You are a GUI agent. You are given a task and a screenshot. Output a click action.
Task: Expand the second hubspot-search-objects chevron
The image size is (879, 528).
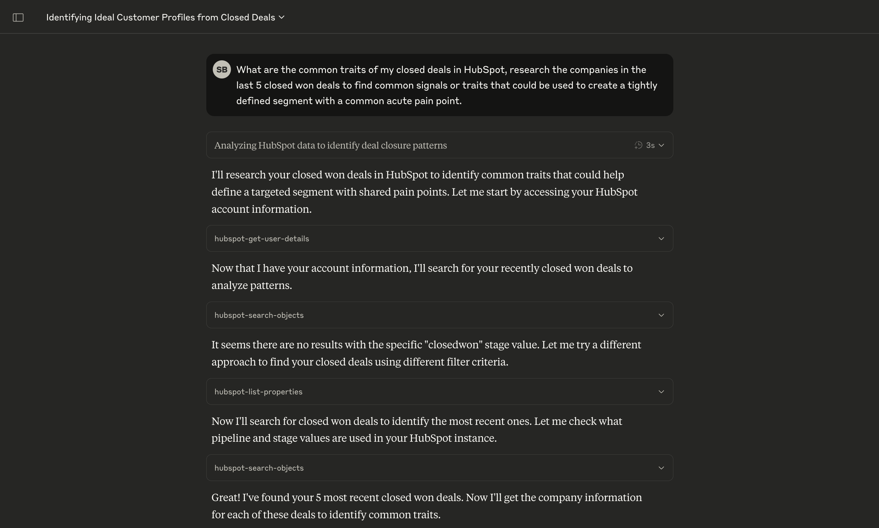661,468
